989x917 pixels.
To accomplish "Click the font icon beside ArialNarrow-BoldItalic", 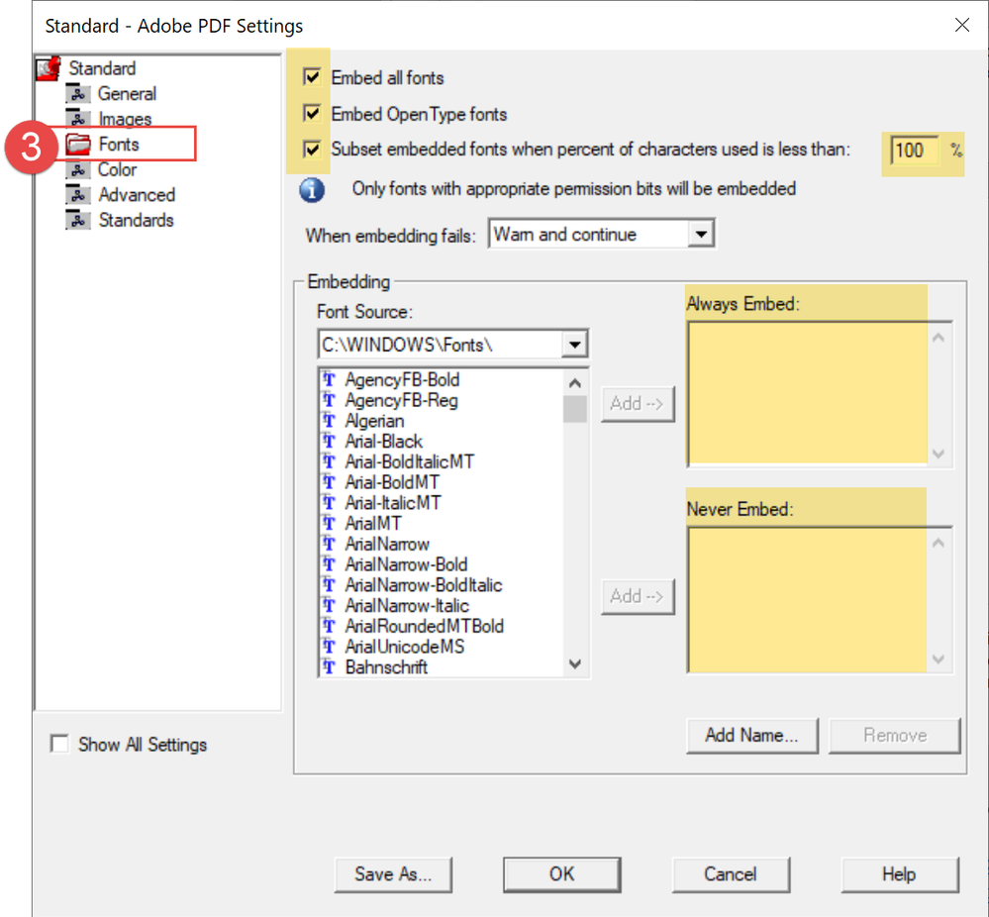I will pyautogui.click(x=330, y=584).
